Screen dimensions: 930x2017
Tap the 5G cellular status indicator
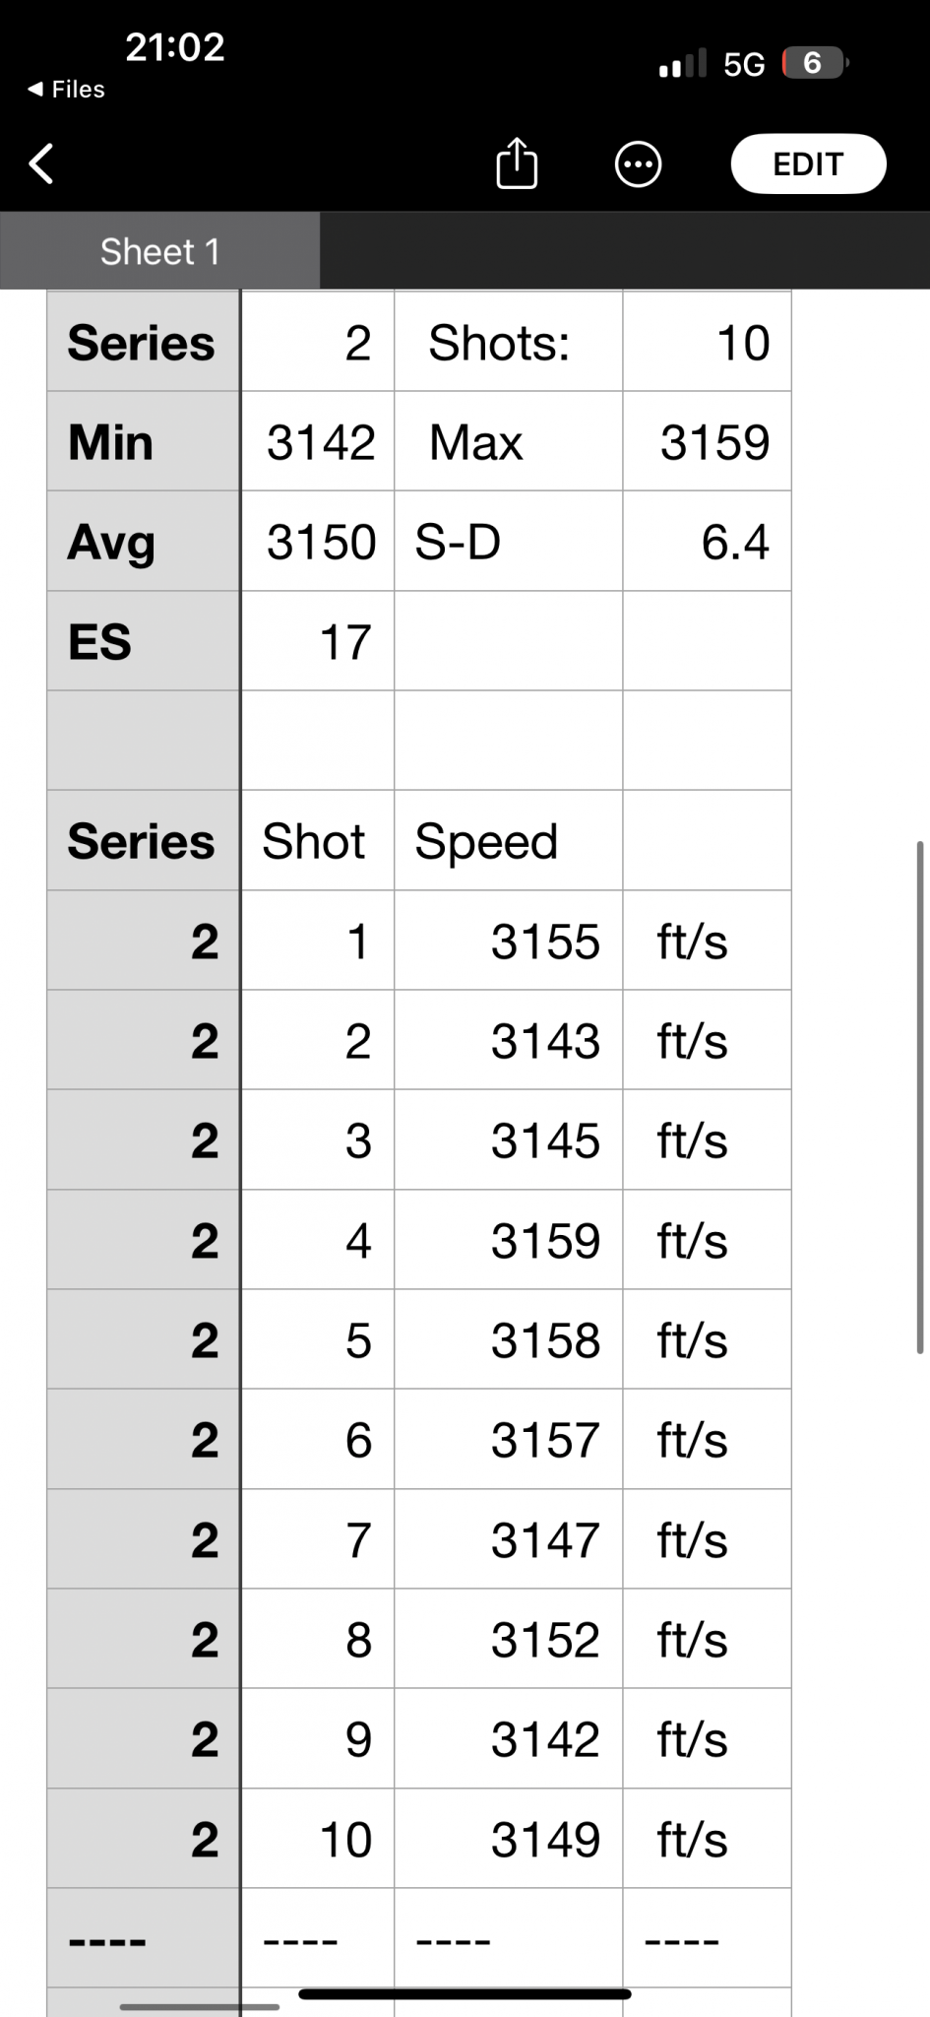click(x=743, y=65)
